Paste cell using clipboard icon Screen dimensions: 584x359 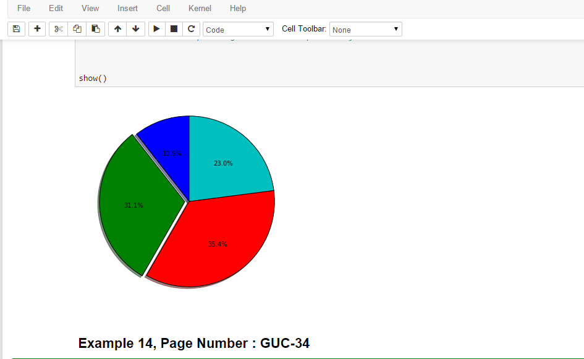tap(95, 29)
